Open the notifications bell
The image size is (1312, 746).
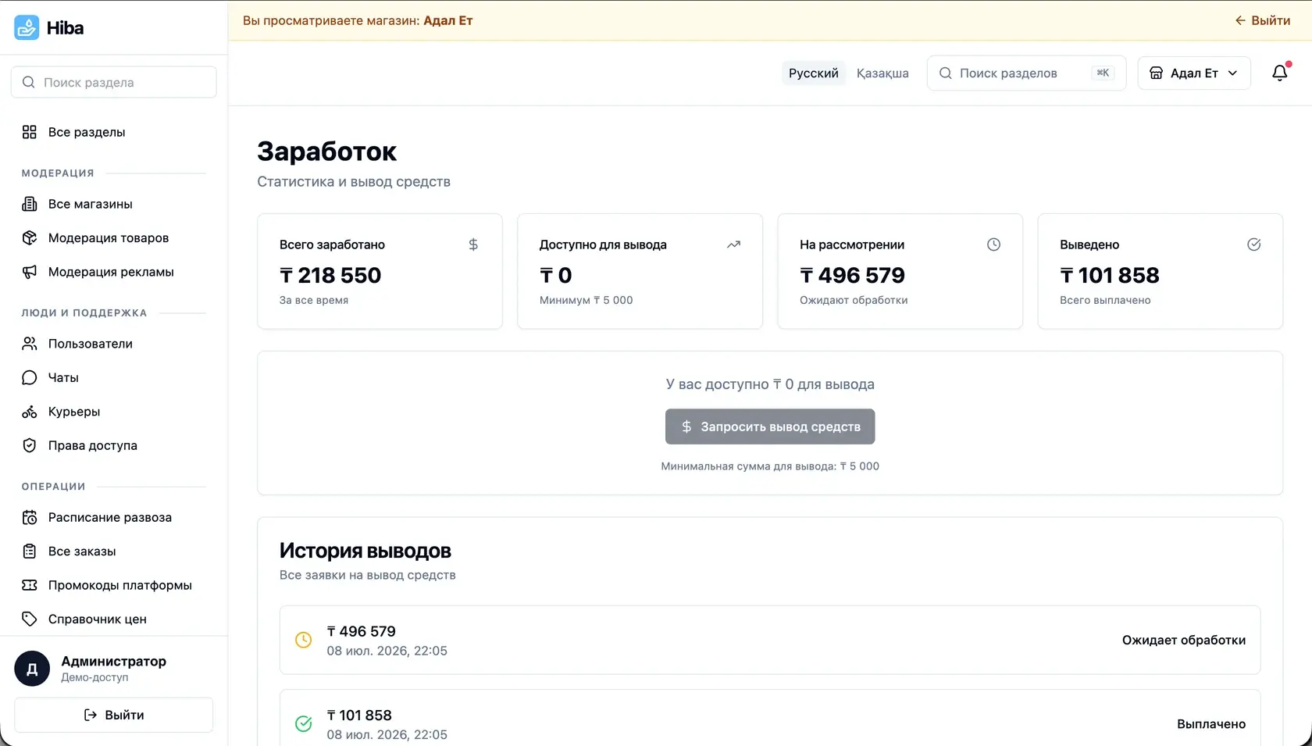1279,73
